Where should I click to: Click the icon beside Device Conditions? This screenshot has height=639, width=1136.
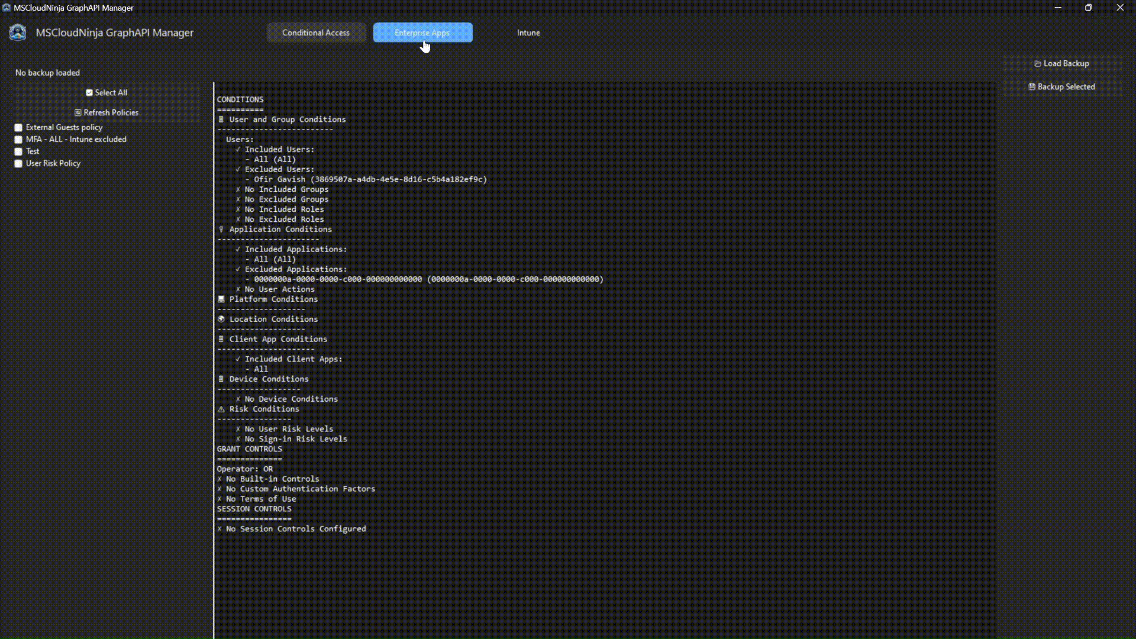(221, 379)
